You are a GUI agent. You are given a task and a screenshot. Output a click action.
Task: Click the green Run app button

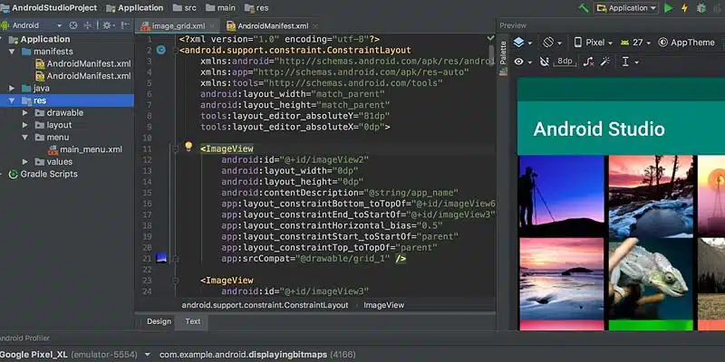tap(669, 8)
